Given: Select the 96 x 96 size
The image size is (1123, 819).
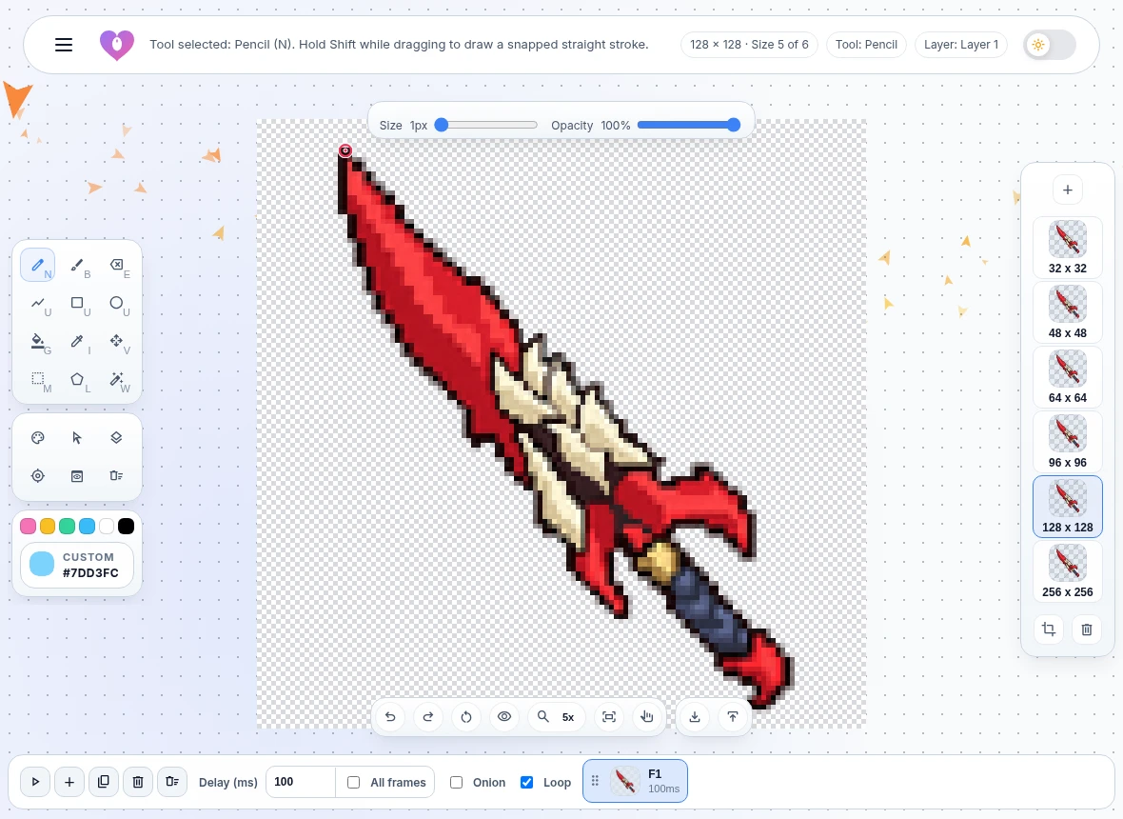Looking at the screenshot, I should (1067, 441).
